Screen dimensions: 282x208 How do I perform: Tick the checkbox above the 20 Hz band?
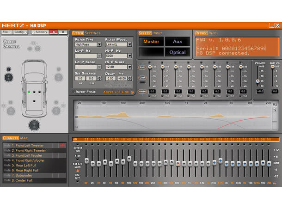[x=86, y=144]
